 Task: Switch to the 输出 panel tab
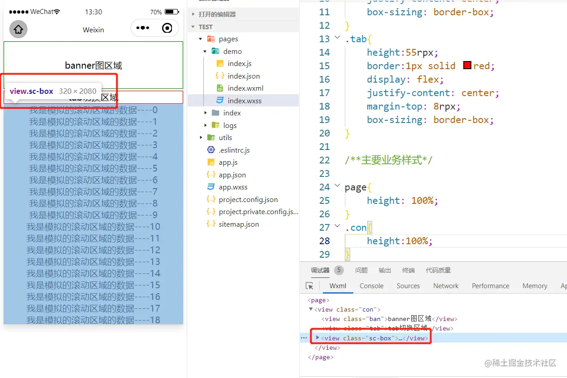click(385, 270)
